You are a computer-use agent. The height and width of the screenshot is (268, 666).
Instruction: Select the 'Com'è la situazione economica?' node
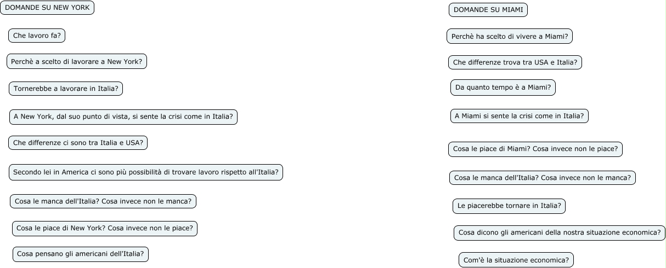tap(516, 260)
